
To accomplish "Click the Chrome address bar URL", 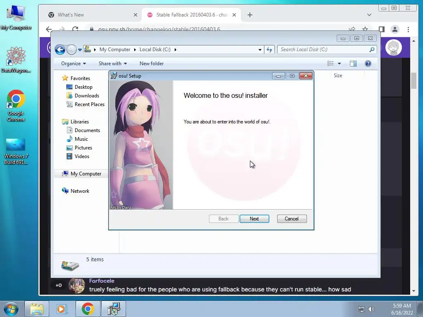I will pyautogui.click(x=159, y=29).
